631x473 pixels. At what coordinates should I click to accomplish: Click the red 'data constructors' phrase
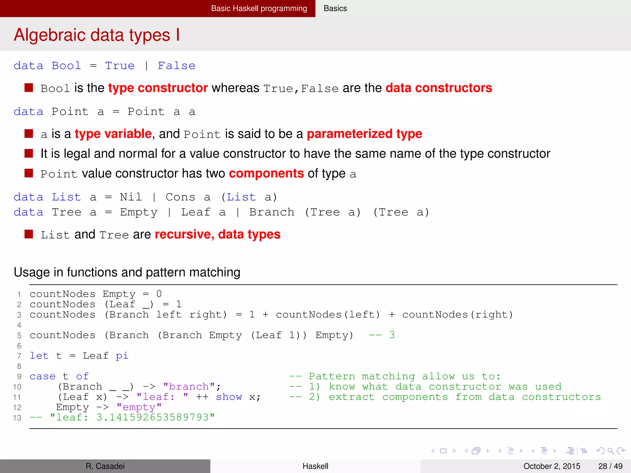439,88
